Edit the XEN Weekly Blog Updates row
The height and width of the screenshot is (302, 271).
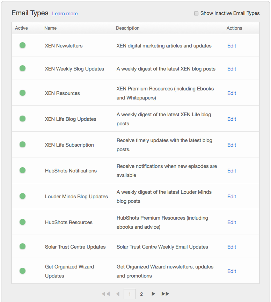tap(232, 69)
